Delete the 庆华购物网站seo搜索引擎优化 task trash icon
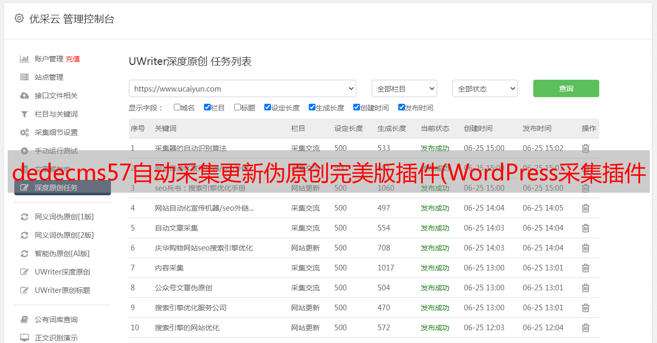Screen dimensions: 657x343 point(585,248)
